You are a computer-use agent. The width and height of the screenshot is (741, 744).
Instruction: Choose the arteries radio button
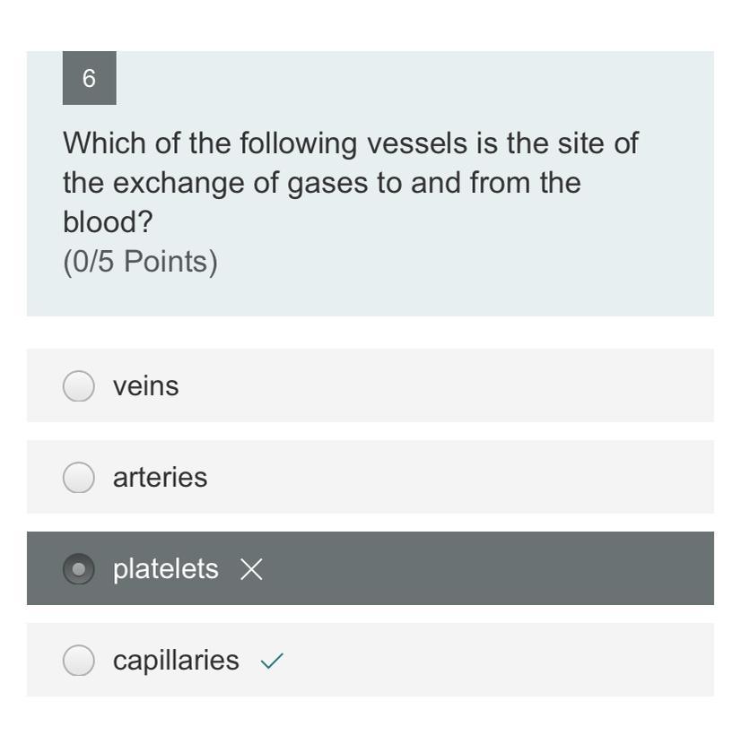tap(79, 478)
